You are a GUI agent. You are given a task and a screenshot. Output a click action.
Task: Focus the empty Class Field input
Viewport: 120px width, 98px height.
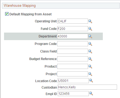click(72, 51)
